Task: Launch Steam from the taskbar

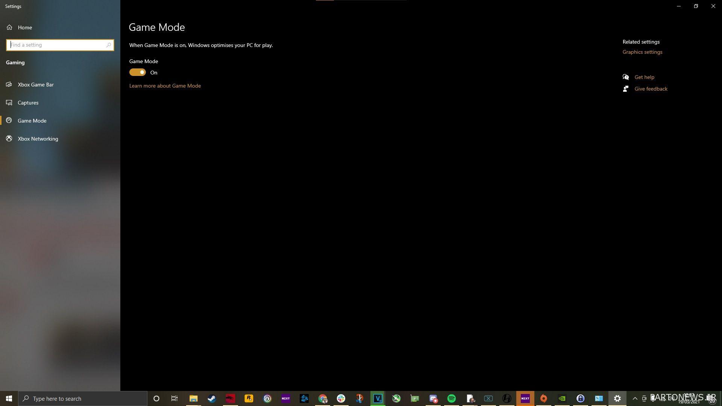Action: coord(212,398)
